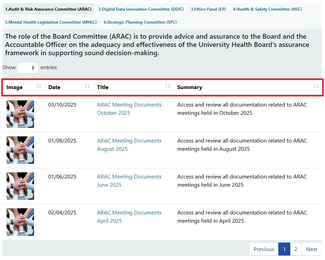This screenshot has width=325, height=260.
Task: Select Mental Health Legislation Committee tab
Action: 51,22
